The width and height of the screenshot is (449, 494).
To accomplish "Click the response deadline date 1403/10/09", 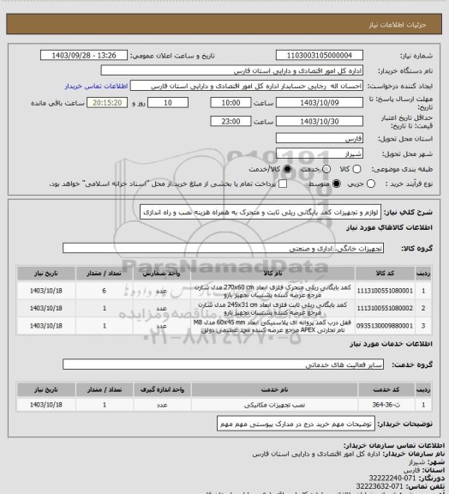I will coord(320,103).
